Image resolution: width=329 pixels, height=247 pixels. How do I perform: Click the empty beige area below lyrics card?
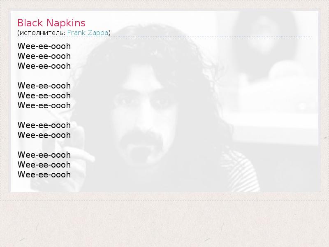pos(164,224)
